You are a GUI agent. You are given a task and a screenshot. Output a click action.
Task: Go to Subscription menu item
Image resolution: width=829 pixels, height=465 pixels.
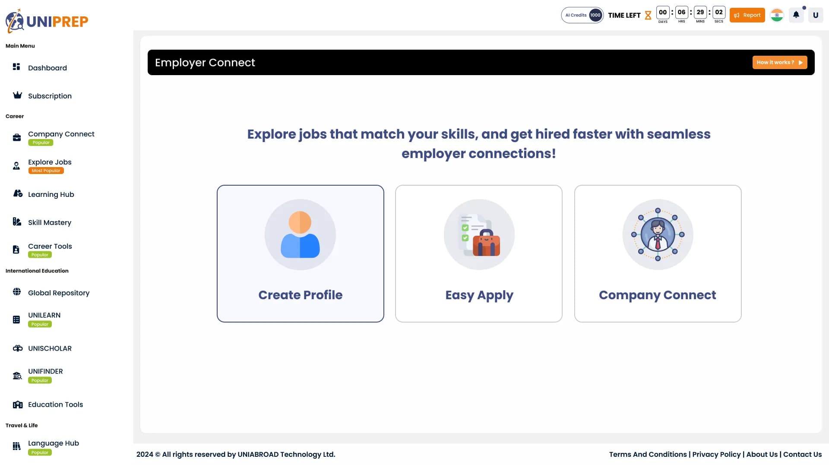pyautogui.click(x=50, y=96)
